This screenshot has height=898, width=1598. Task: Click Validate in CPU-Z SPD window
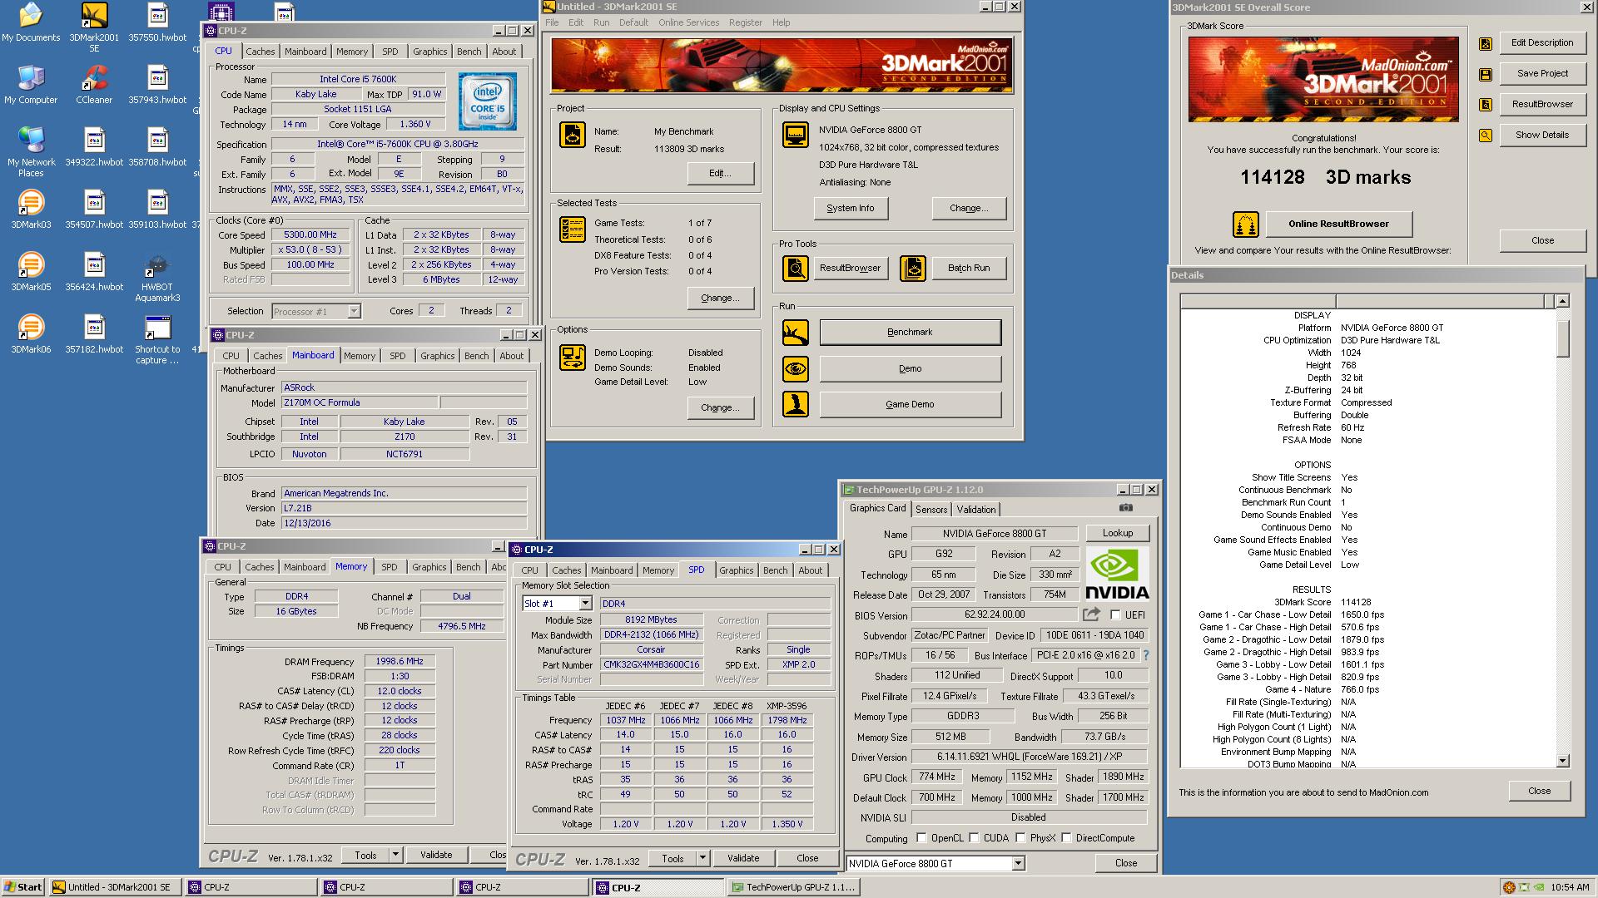[x=743, y=858]
